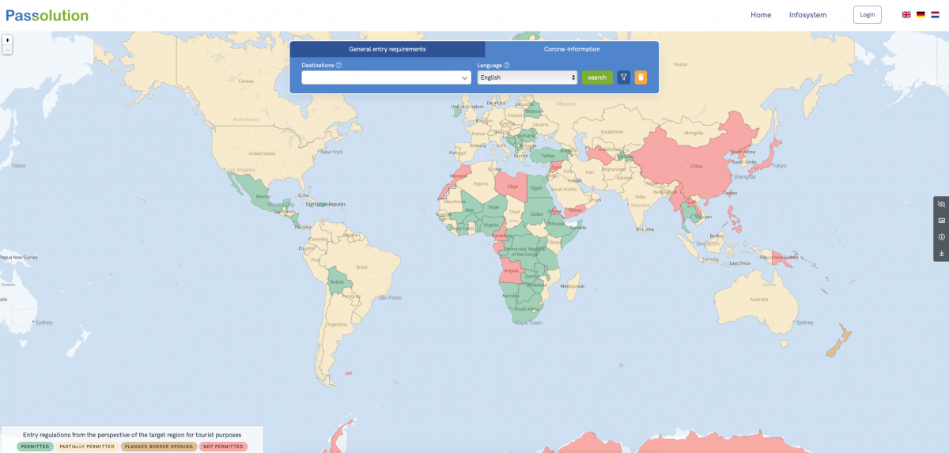Open the info icon in side panel

point(941,237)
